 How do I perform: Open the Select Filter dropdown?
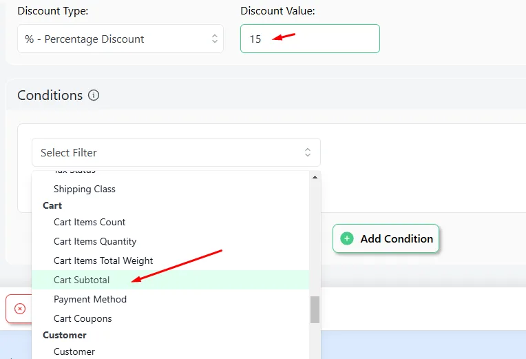176,152
